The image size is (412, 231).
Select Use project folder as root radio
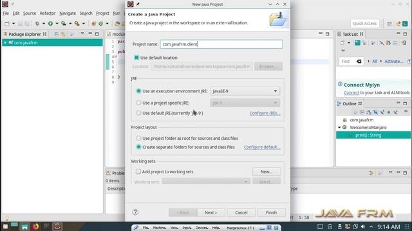click(138, 138)
